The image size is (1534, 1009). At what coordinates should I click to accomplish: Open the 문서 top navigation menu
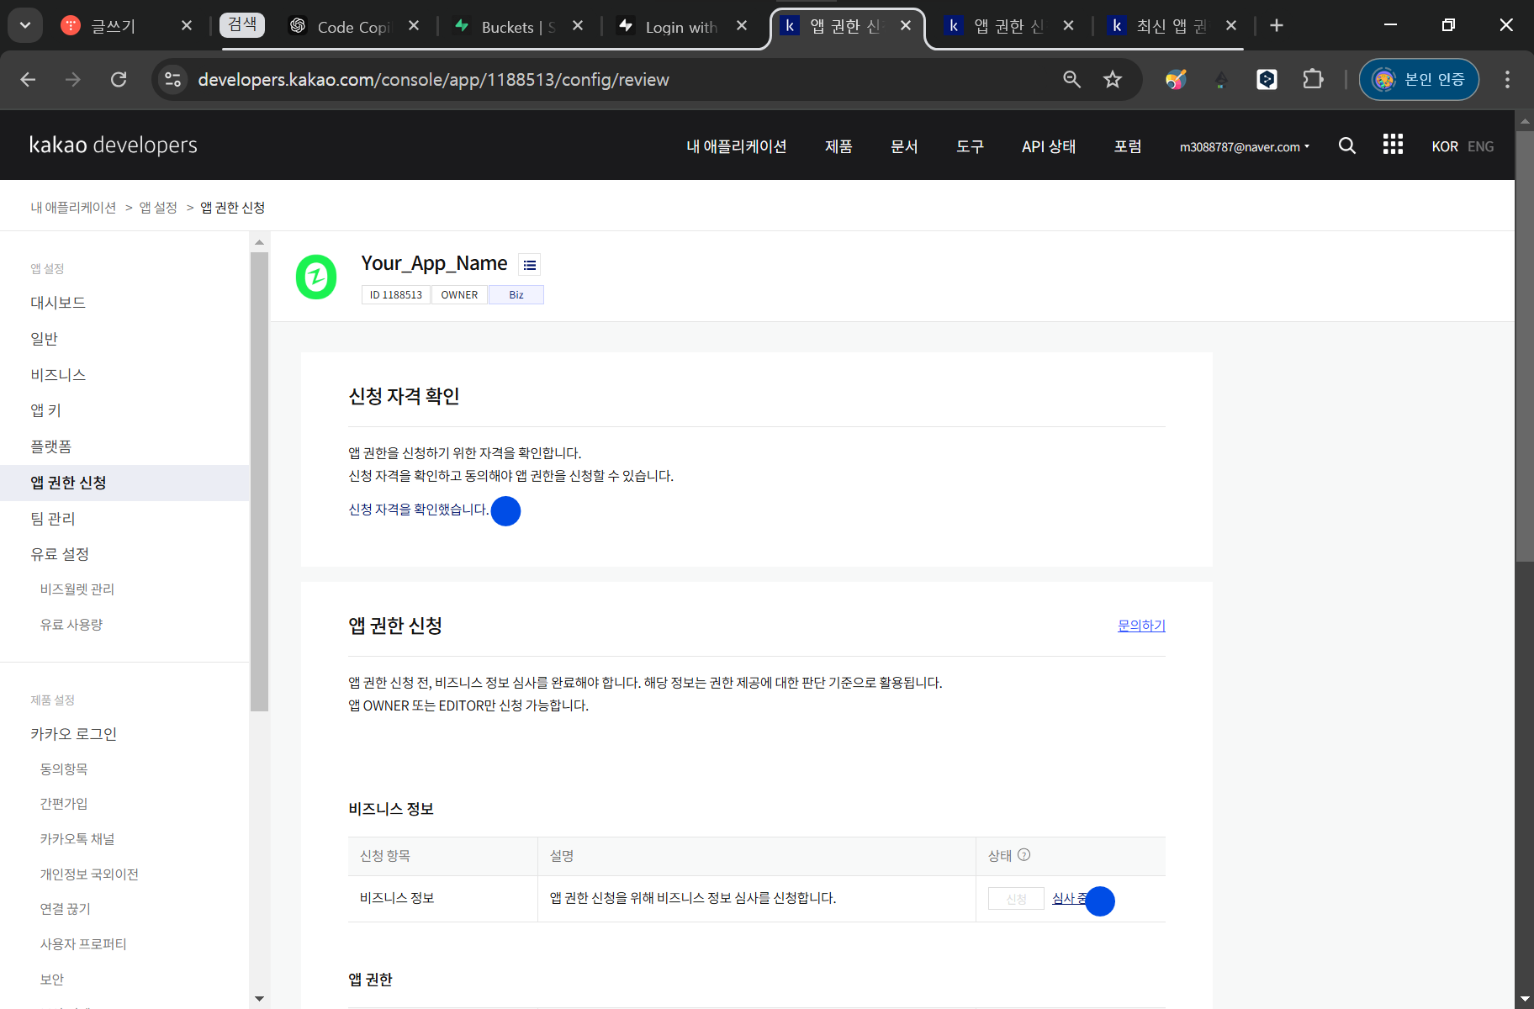point(904,146)
